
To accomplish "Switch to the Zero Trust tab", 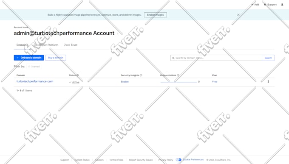I will click(x=71, y=45).
